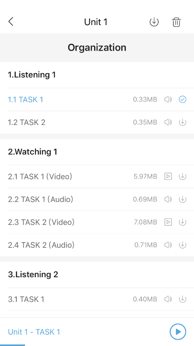Download 2.1 TASK 1 (Video) file
Screen dimensions: 194x346
pyautogui.click(x=182, y=176)
